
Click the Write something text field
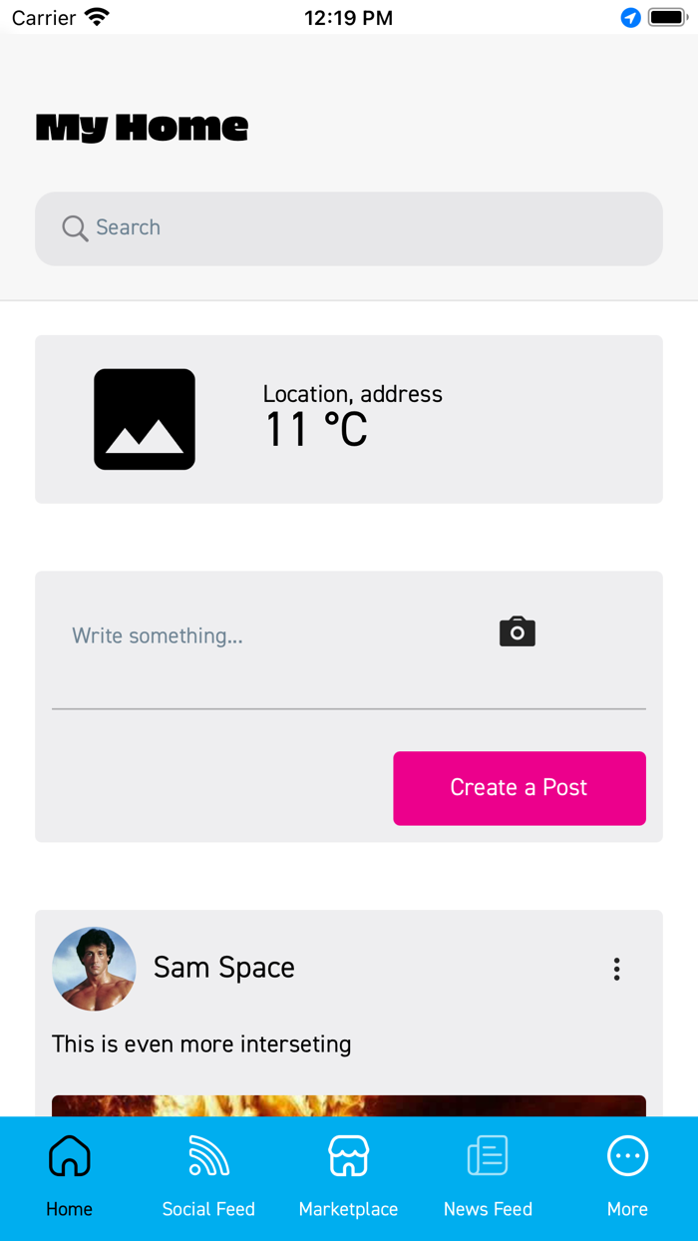coord(269,635)
